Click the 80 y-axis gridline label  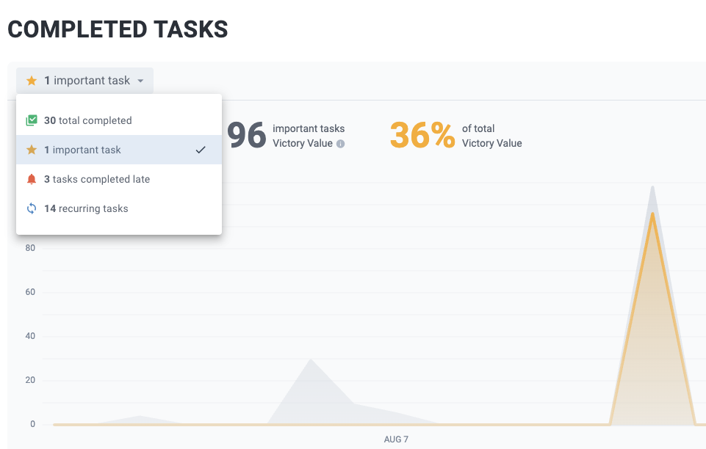coord(30,248)
